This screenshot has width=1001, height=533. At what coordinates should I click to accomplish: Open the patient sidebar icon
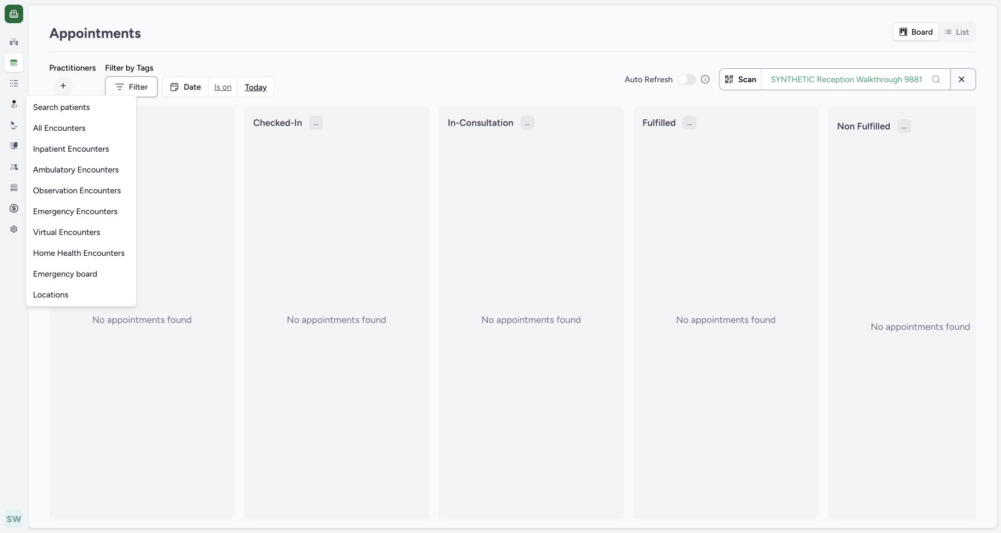click(14, 104)
